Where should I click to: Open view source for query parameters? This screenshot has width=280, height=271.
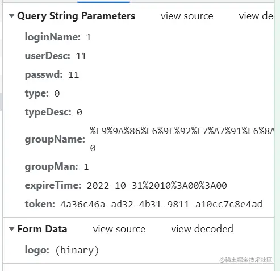coord(187,16)
